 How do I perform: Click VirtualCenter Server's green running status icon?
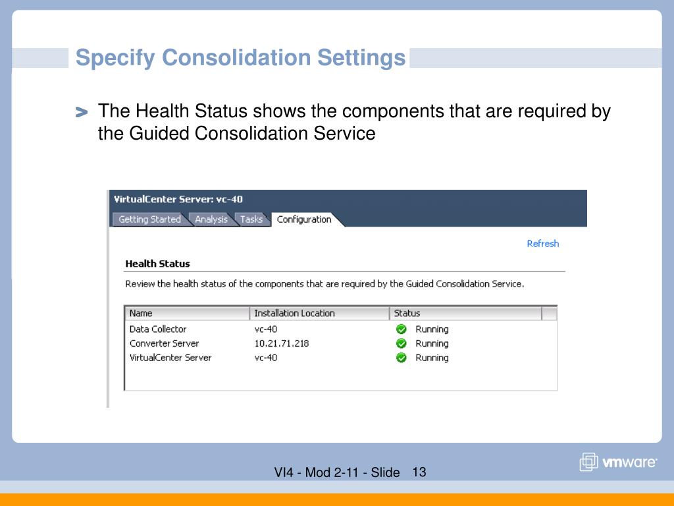pos(402,358)
